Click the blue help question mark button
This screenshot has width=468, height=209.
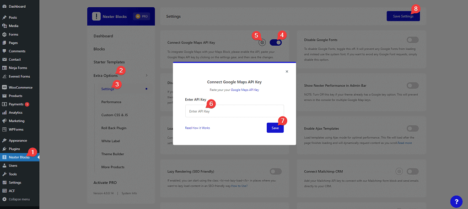click(456, 202)
